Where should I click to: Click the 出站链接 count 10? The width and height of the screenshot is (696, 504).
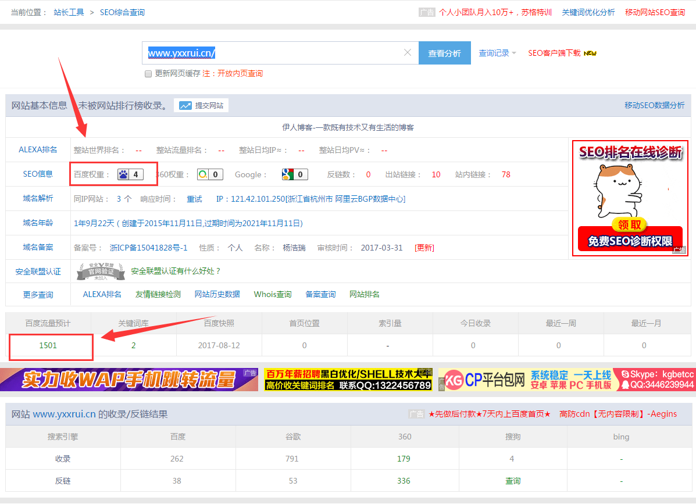[x=436, y=174]
